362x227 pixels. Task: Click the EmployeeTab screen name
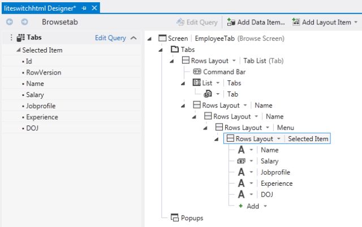pos(215,38)
